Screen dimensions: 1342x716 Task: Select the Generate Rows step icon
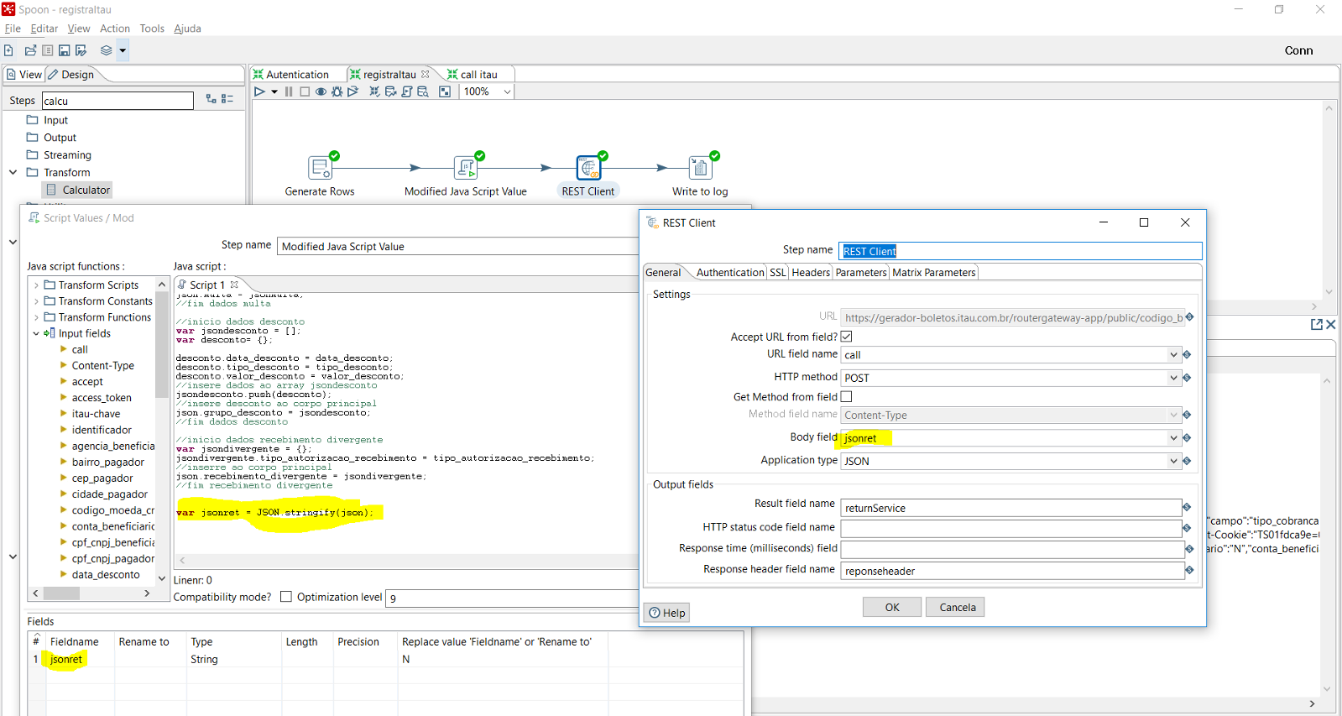320,168
